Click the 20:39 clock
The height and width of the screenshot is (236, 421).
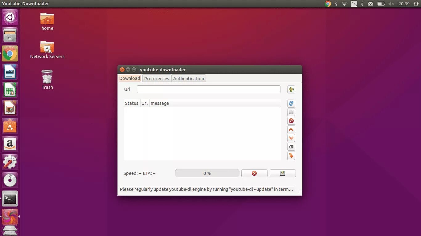[x=404, y=4]
